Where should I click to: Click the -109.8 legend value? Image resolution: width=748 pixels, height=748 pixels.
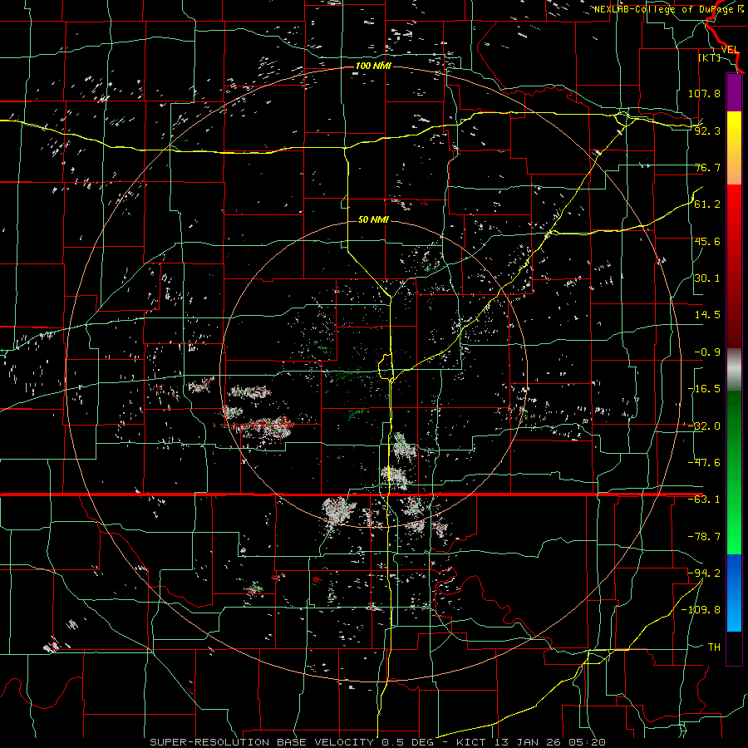click(x=701, y=610)
